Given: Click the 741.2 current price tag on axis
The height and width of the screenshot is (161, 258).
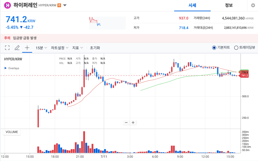Looking at the screenshot, I should pos(244,76).
